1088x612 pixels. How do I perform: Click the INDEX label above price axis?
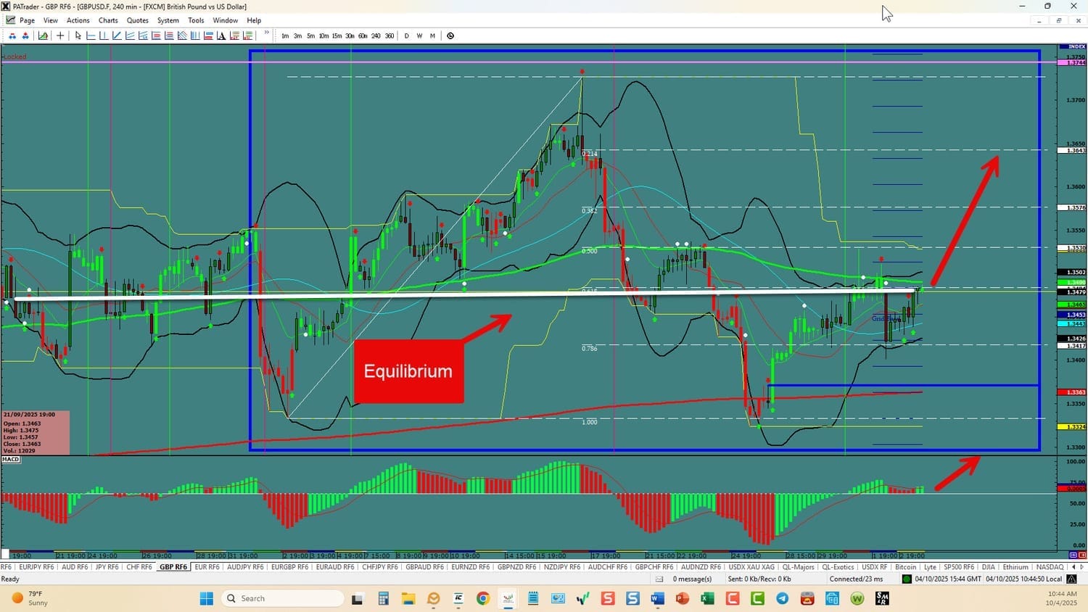(1076, 46)
